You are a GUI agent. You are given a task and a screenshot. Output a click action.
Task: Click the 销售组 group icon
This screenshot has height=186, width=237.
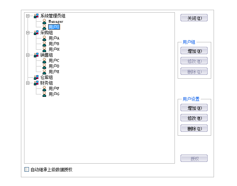coord(36,55)
